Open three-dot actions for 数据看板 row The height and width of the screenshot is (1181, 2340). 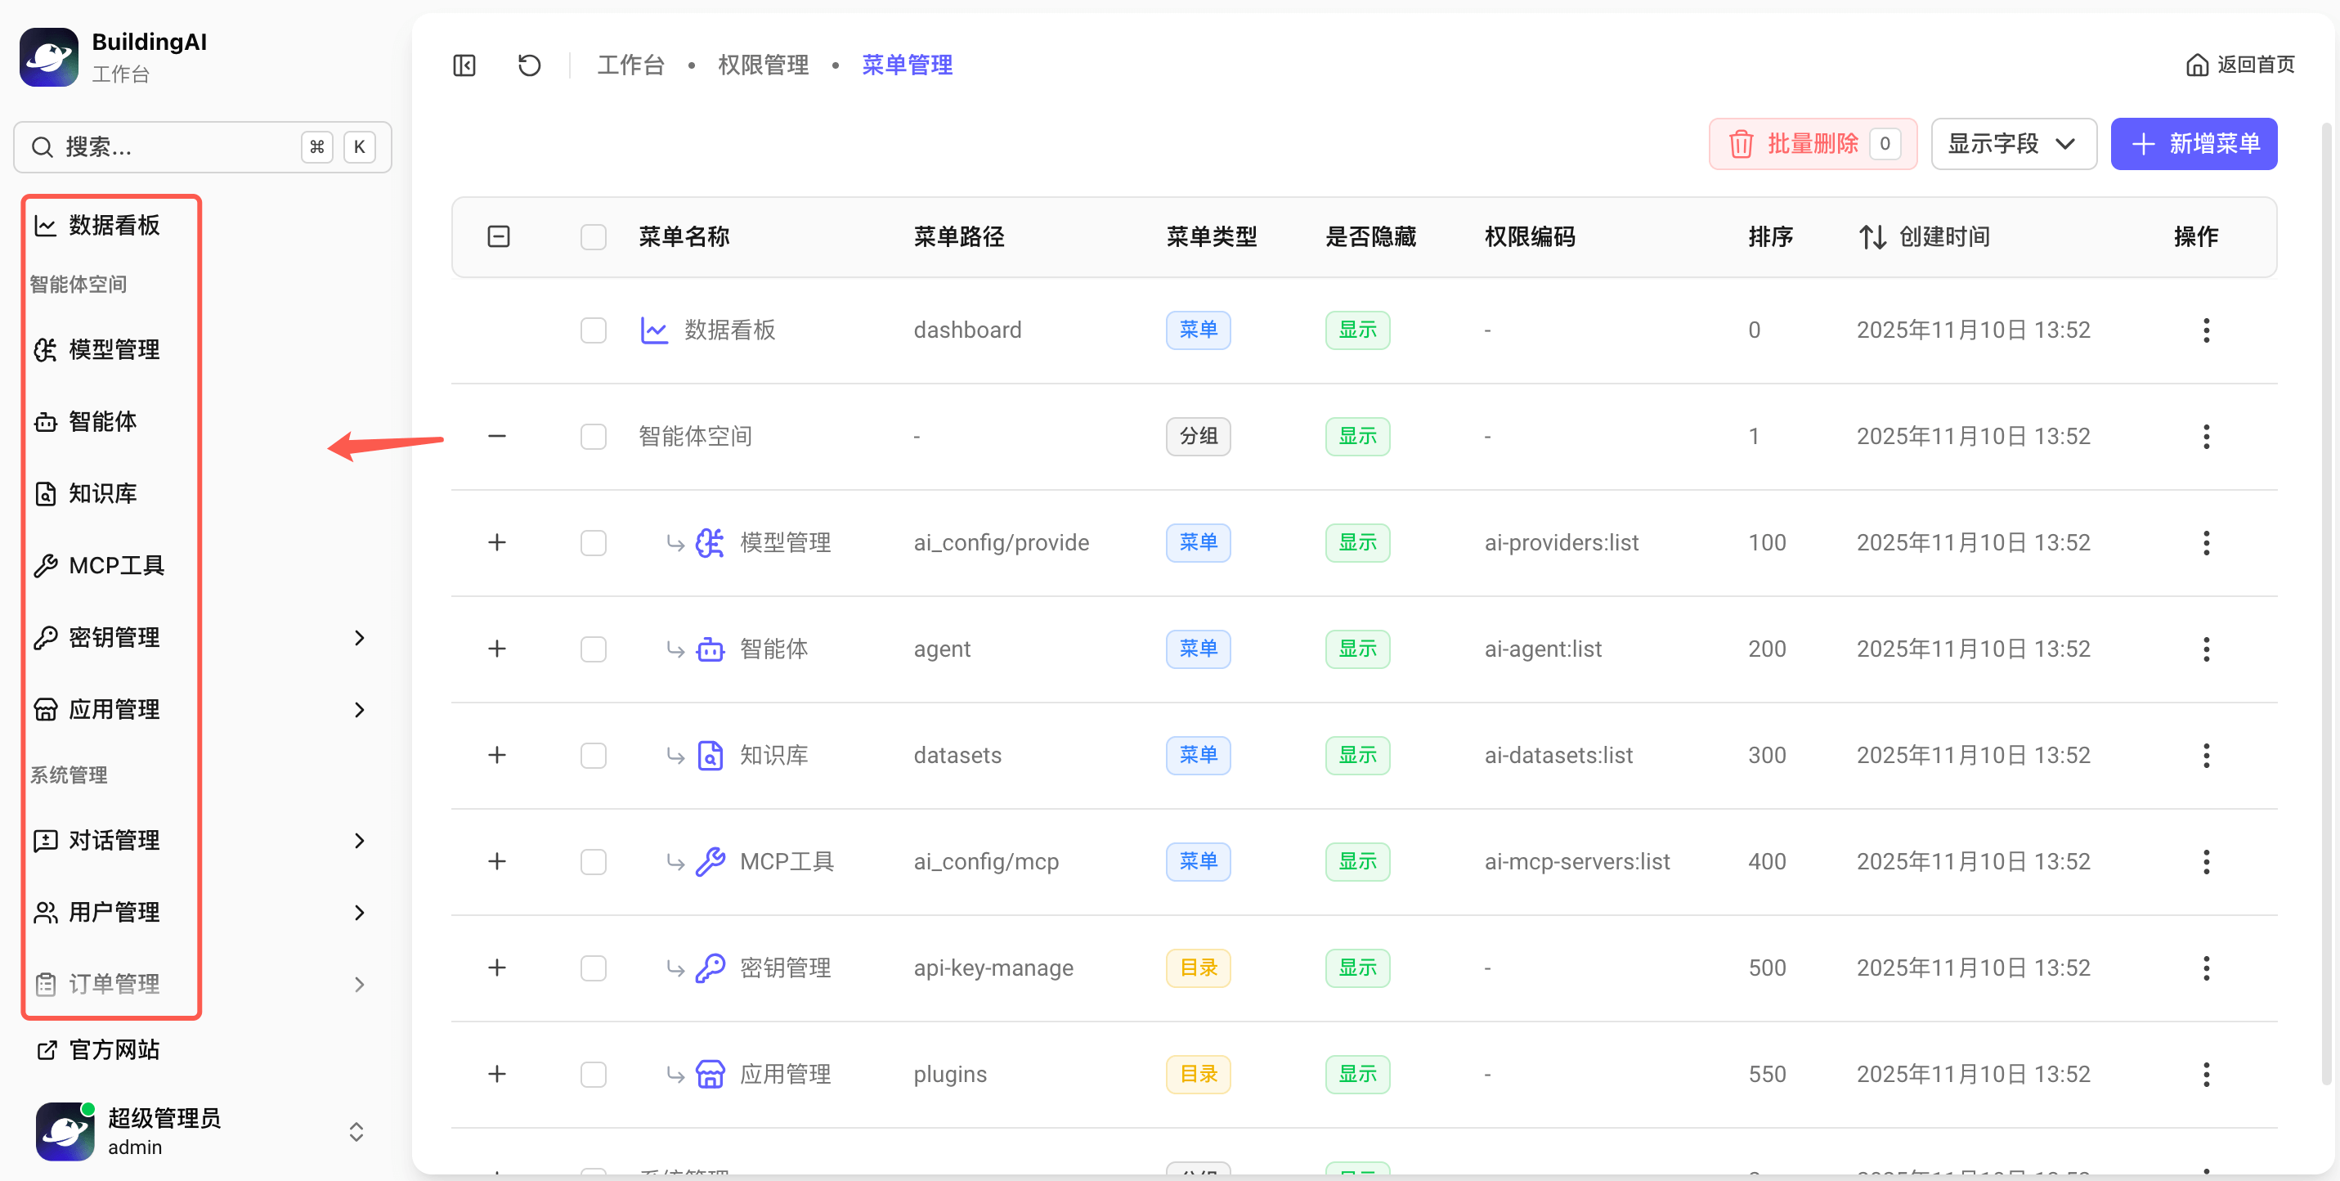(x=2206, y=330)
